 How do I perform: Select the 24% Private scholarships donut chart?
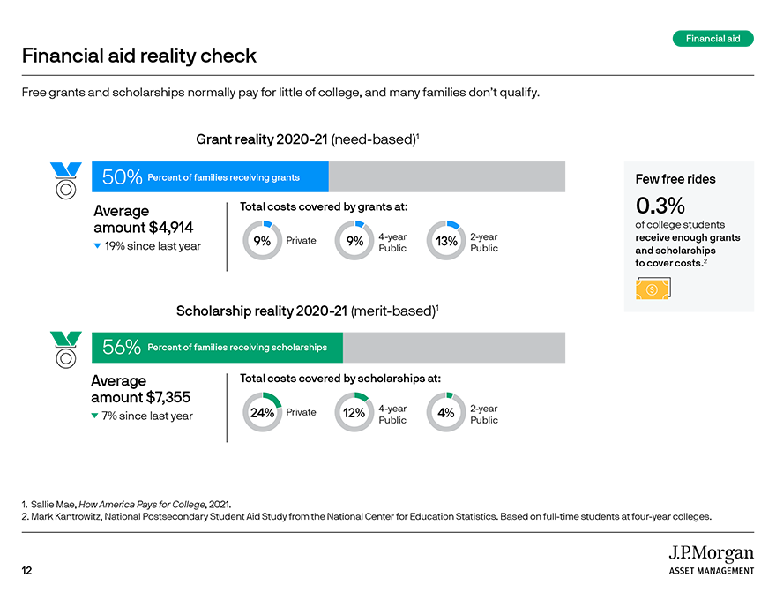pos(262,412)
